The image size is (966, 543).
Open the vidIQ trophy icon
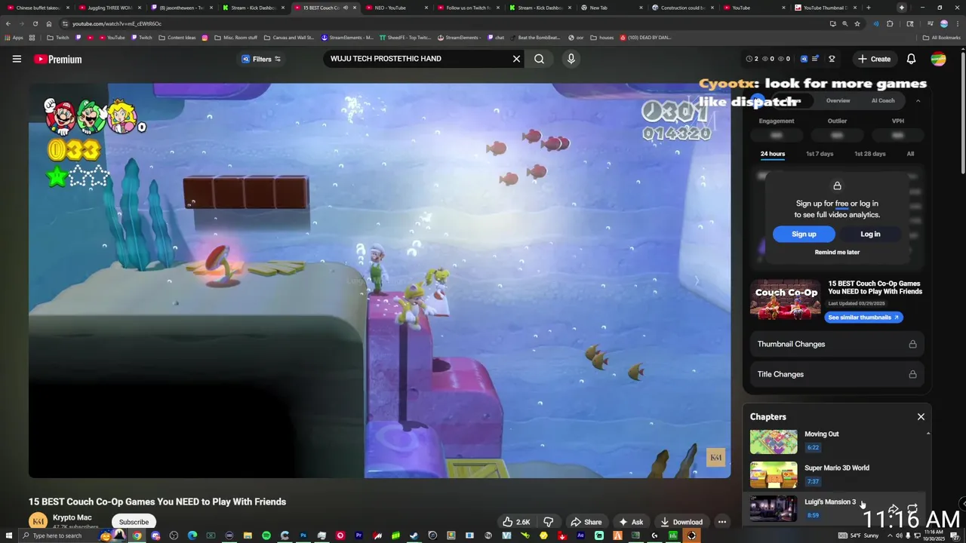point(832,59)
